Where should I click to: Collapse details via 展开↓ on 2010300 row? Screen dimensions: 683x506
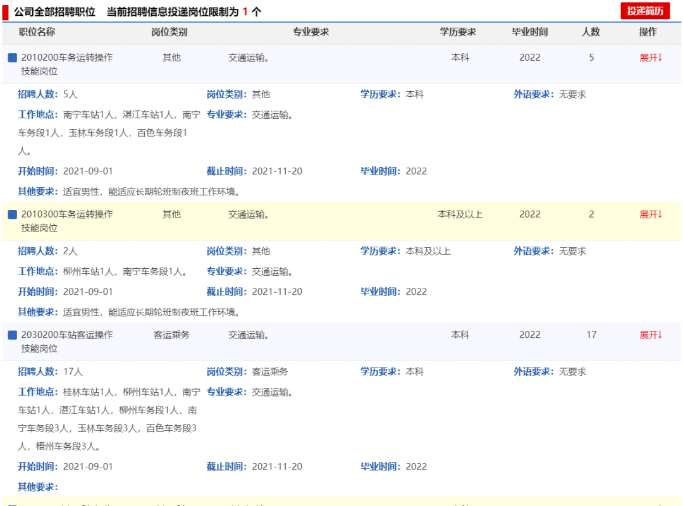651,214
